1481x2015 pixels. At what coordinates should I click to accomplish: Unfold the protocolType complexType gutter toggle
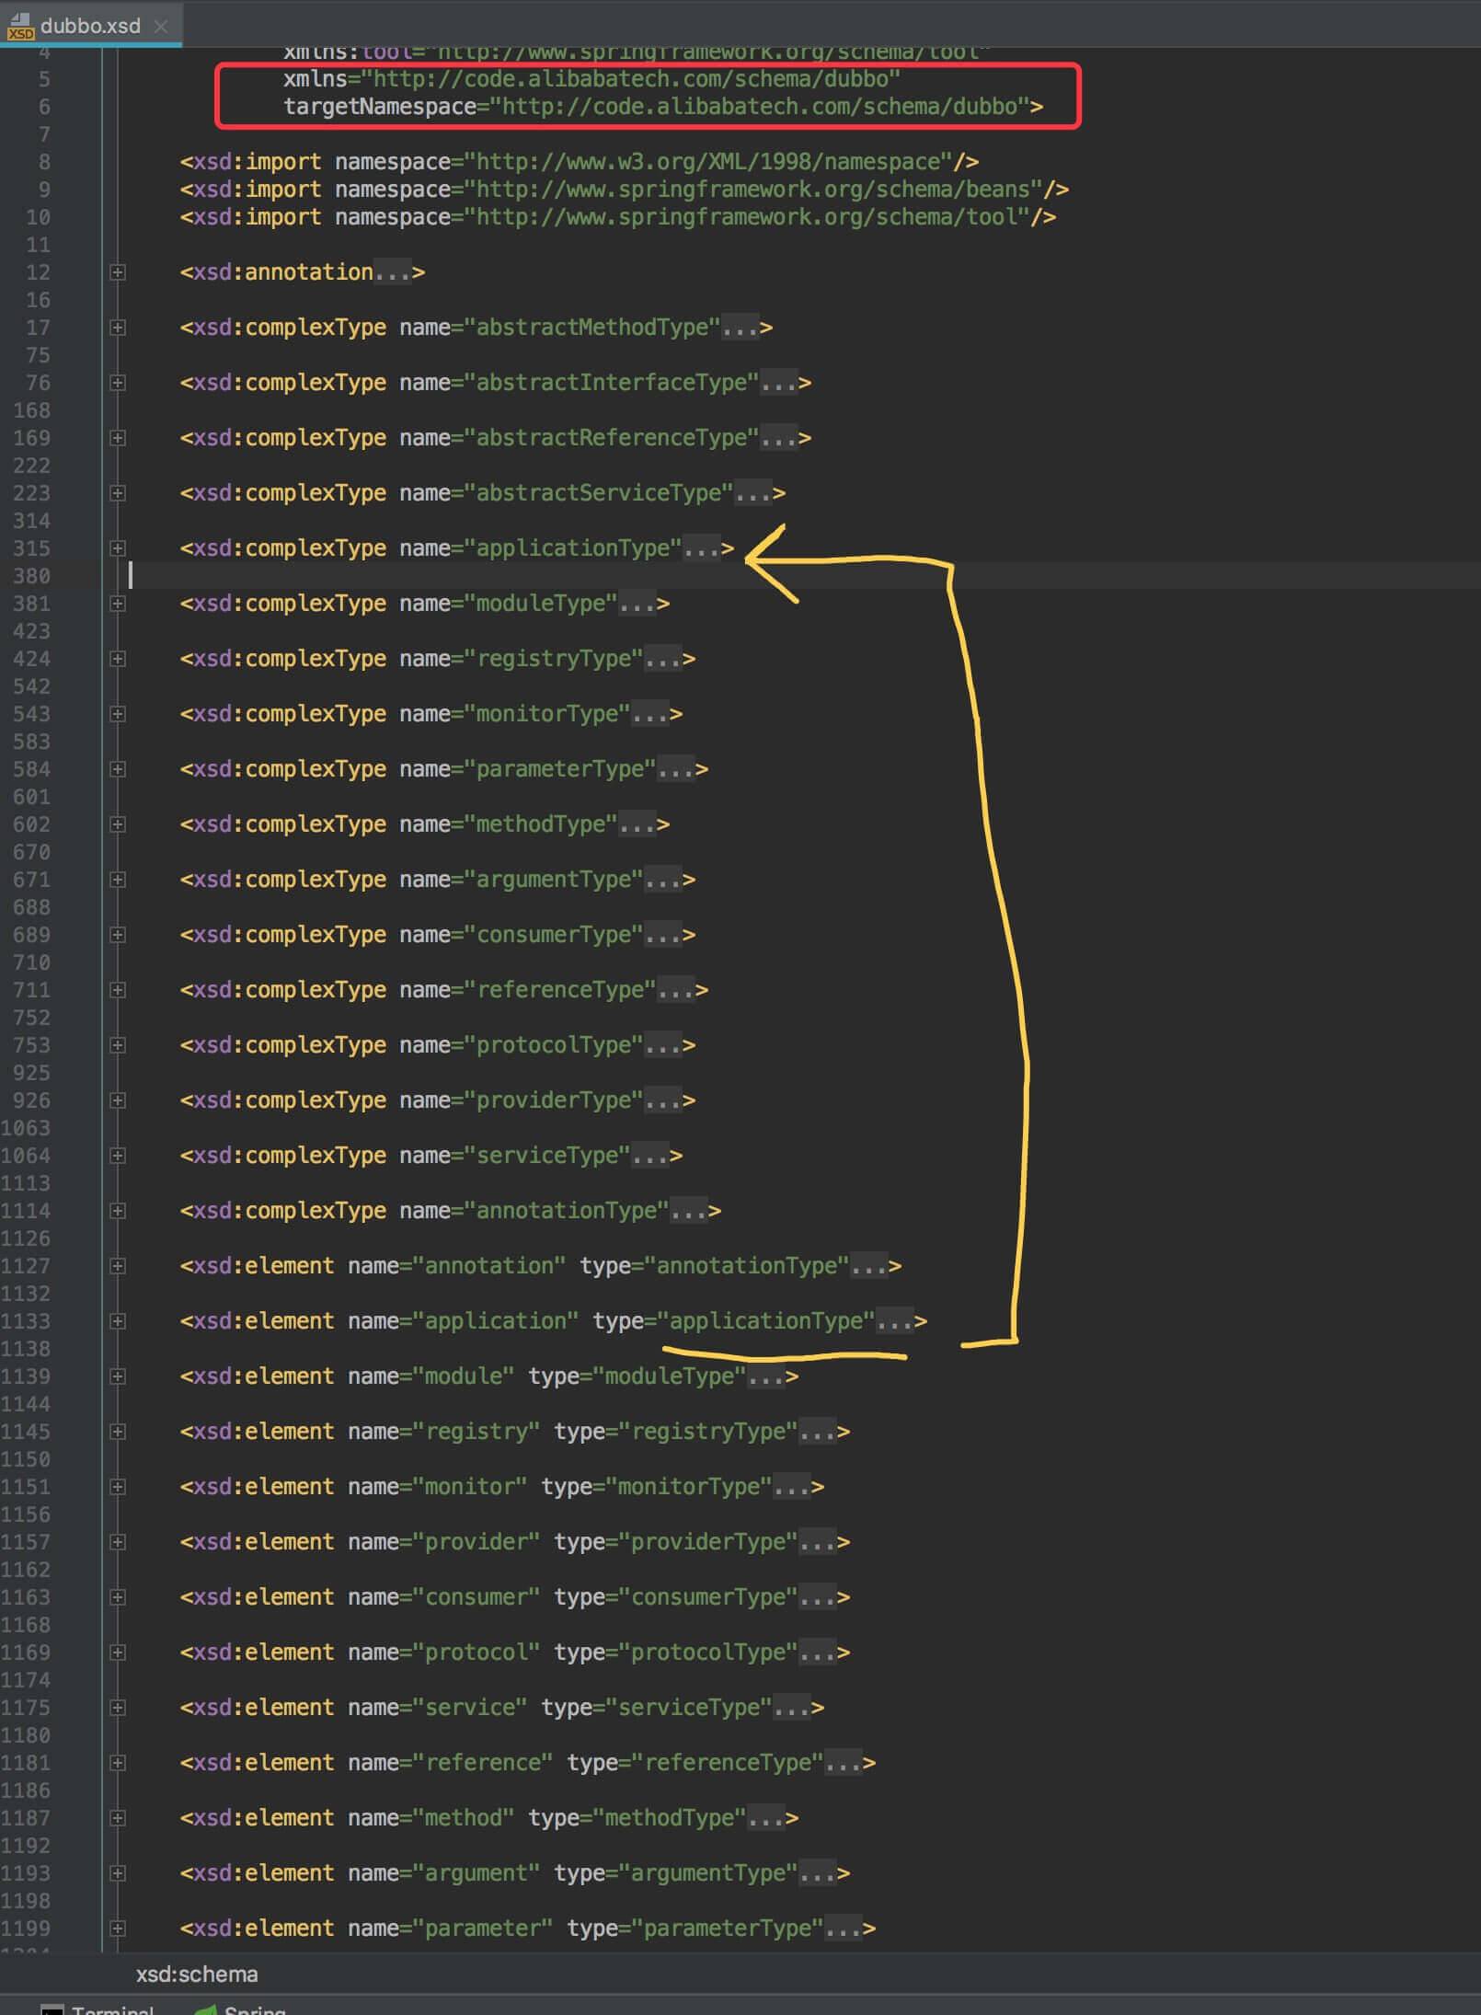tap(118, 1045)
